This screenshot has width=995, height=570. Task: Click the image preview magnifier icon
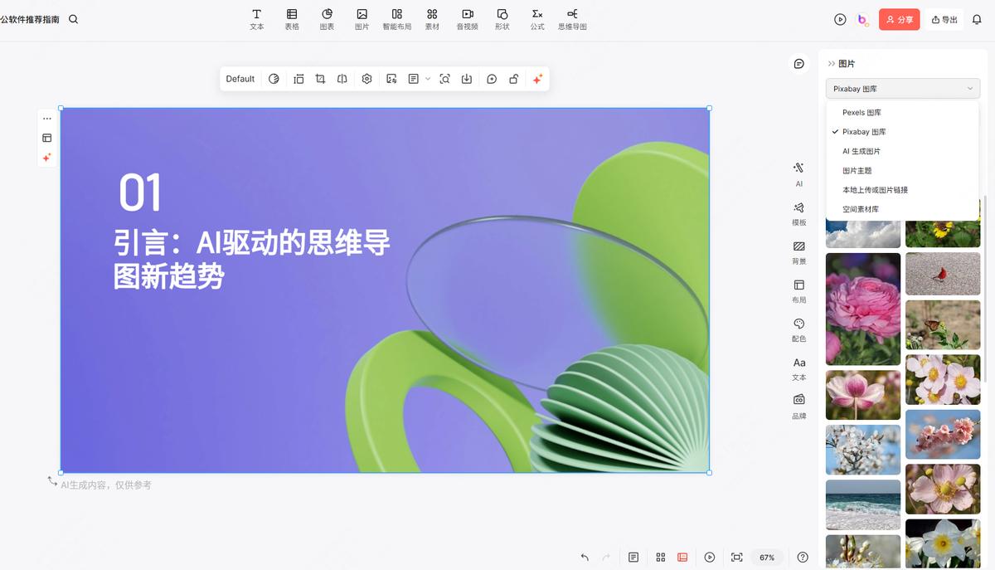pos(444,79)
